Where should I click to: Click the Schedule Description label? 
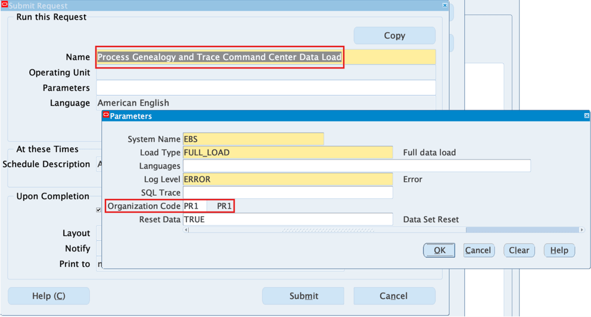46,164
